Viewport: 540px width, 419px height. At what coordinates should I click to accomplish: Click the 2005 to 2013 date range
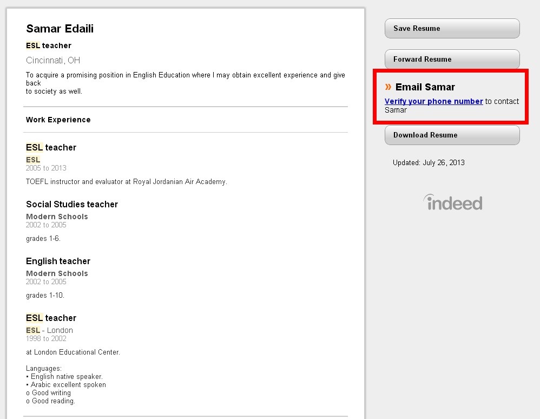click(x=46, y=168)
